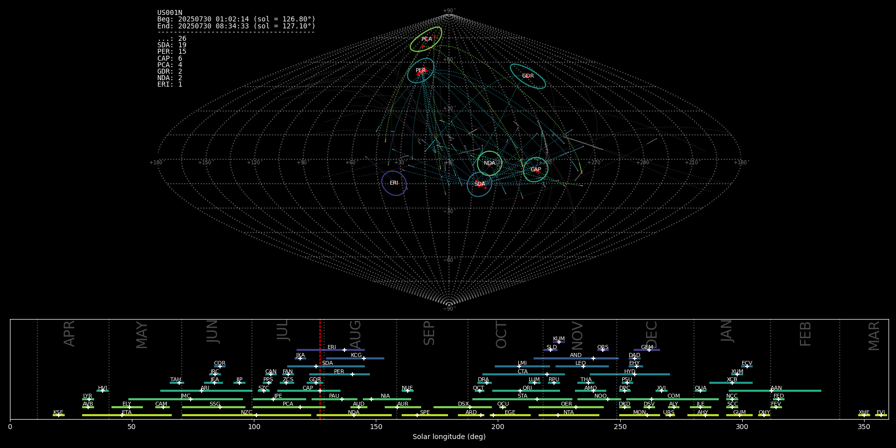Click the 'ERI: 1' count line
This screenshot has width=896, height=448.
click(170, 84)
